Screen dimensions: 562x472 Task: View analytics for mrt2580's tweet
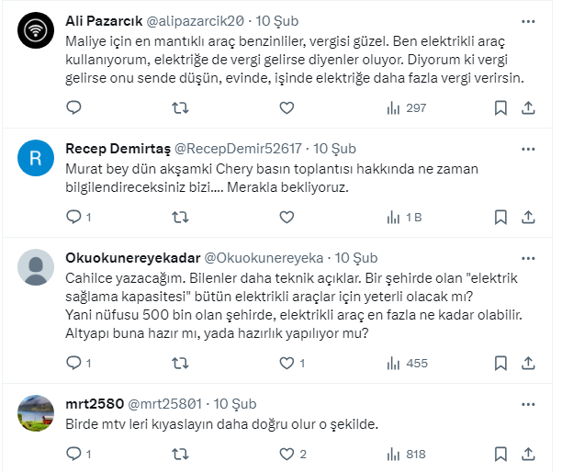406,454
